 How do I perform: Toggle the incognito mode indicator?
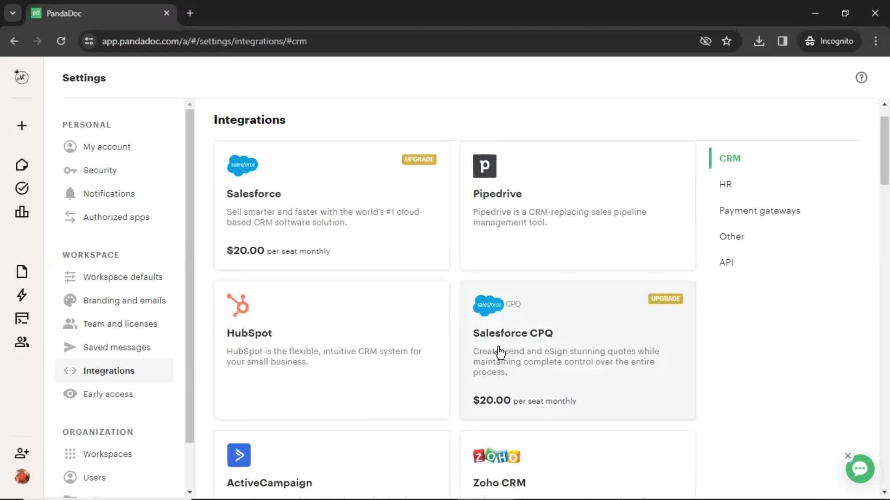[x=831, y=41]
